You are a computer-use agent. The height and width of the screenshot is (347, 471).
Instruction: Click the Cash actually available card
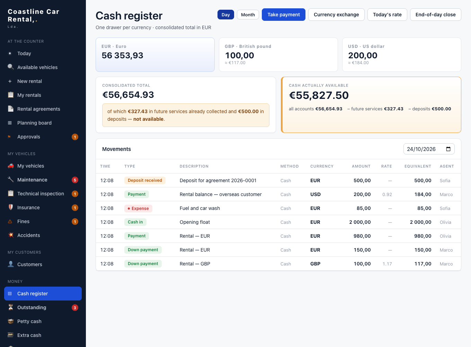[371, 105]
